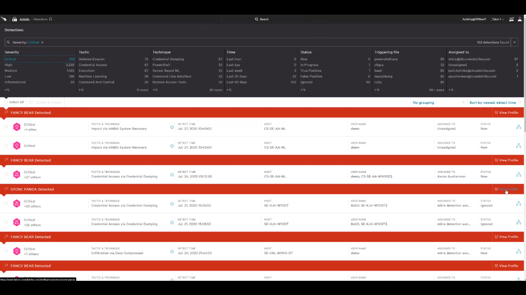Click detect time Jul. 24, 2020 09:12:26
This screenshot has width=526, height=295.
194,177
